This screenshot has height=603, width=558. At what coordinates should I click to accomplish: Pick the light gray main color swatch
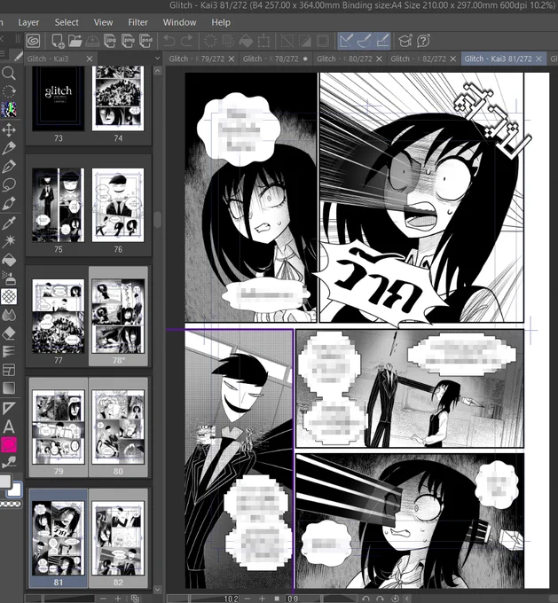[x=5, y=482]
